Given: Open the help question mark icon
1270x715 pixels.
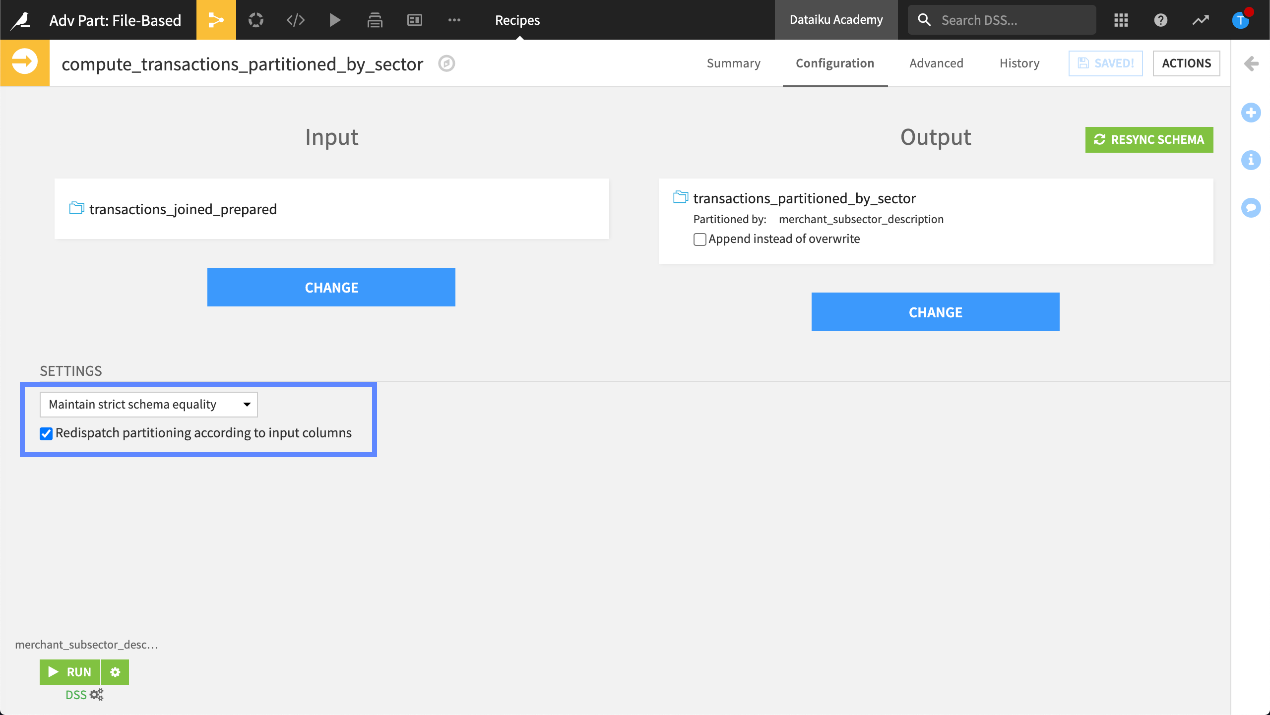Looking at the screenshot, I should pyautogui.click(x=1160, y=20).
